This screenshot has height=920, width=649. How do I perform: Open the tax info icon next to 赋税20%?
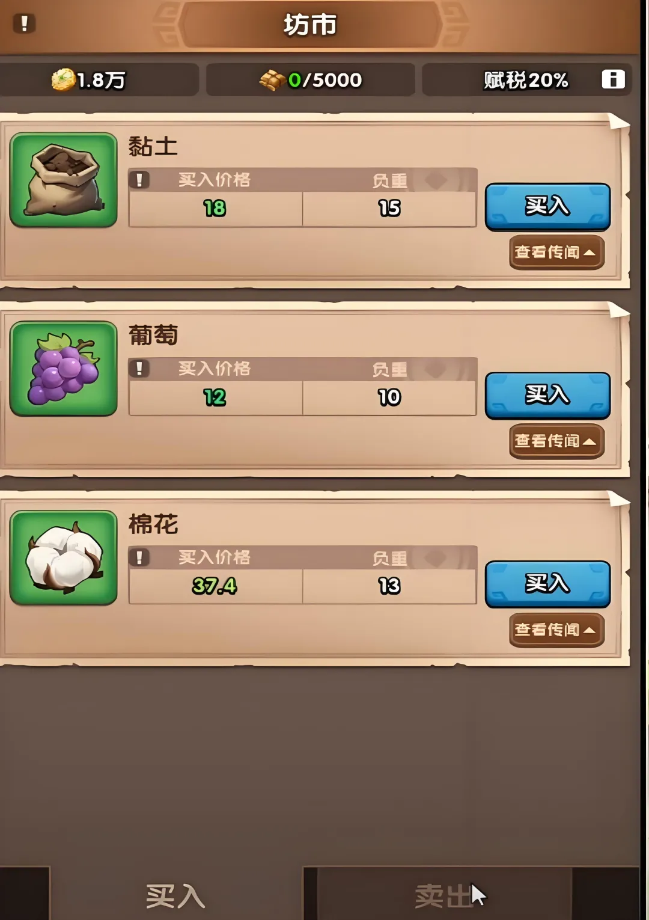pos(613,79)
